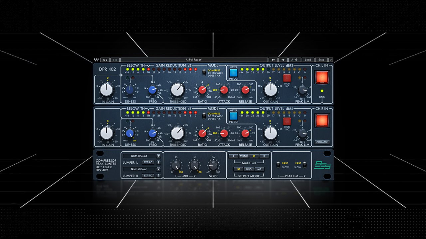Open help with the question mark icon
This screenshot has height=239, width=426.
(330, 60)
